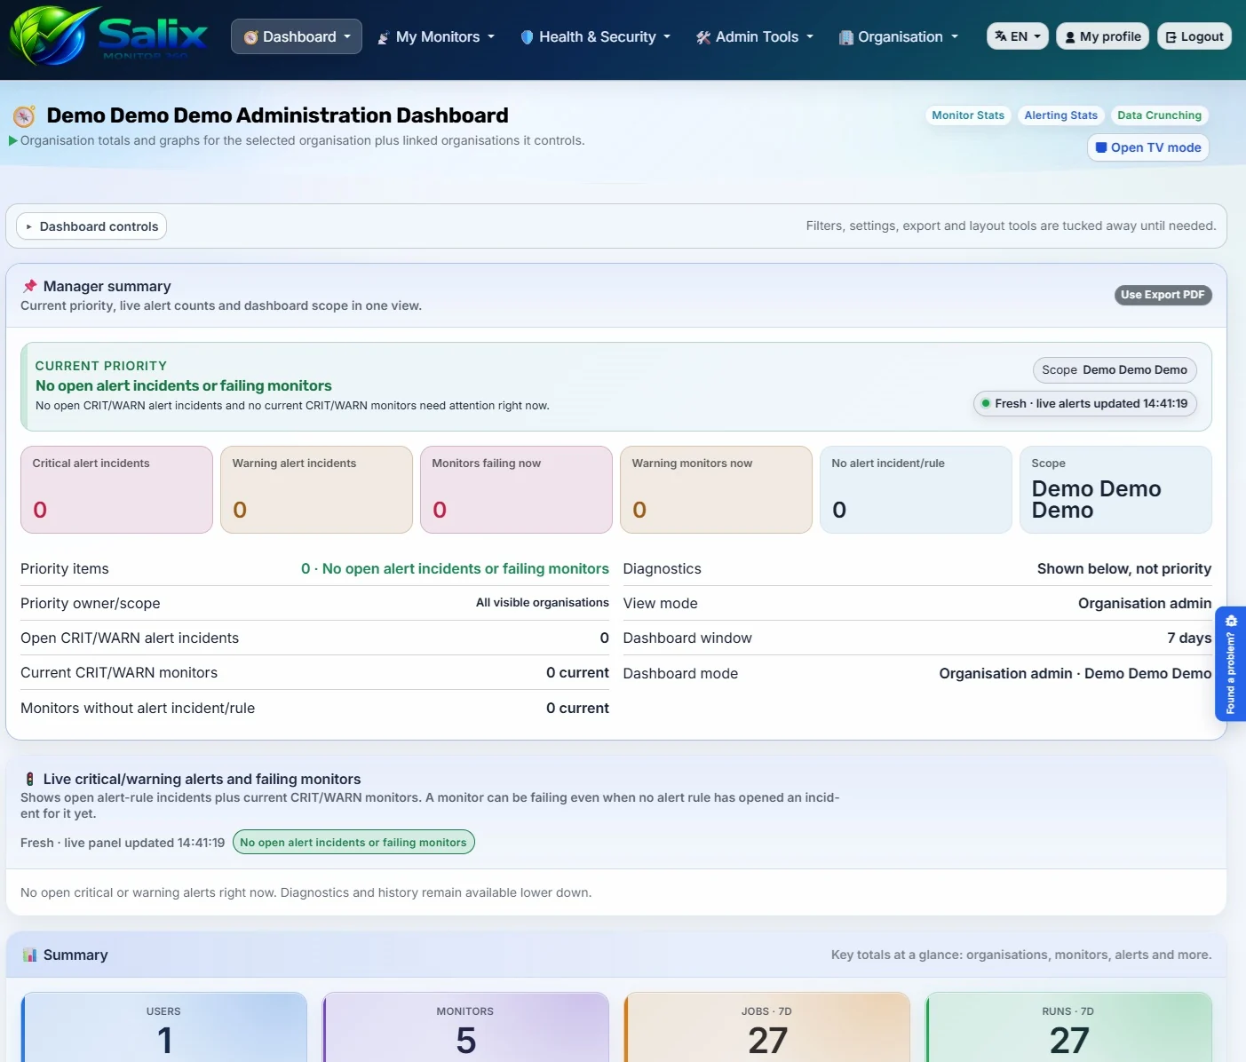Expand the Health & Security menu
Viewport: 1246px width, 1062px height.
tap(595, 36)
